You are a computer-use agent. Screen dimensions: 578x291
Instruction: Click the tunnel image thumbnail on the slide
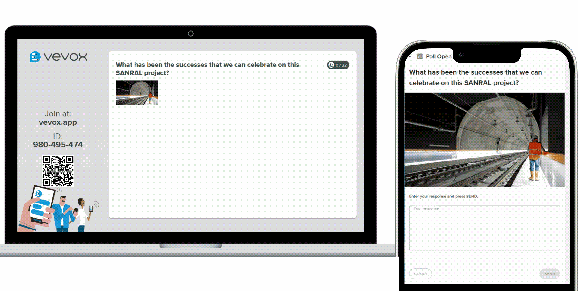pyautogui.click(x=137, y=93)
